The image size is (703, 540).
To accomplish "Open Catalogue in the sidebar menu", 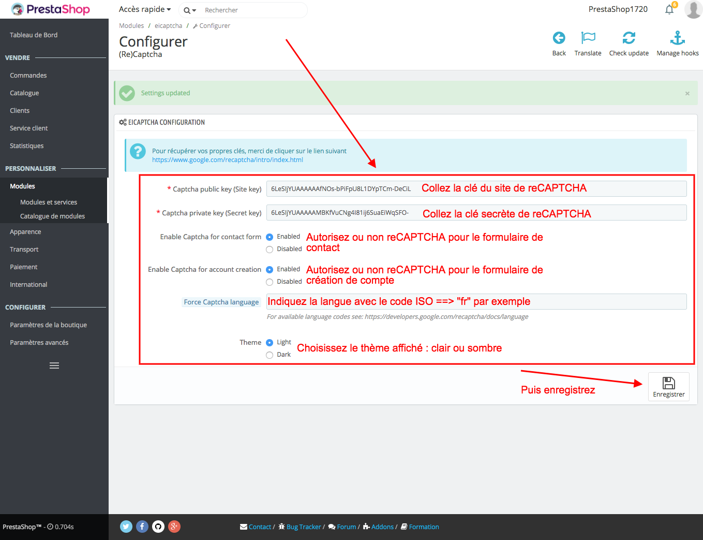I will click(24, 93).
